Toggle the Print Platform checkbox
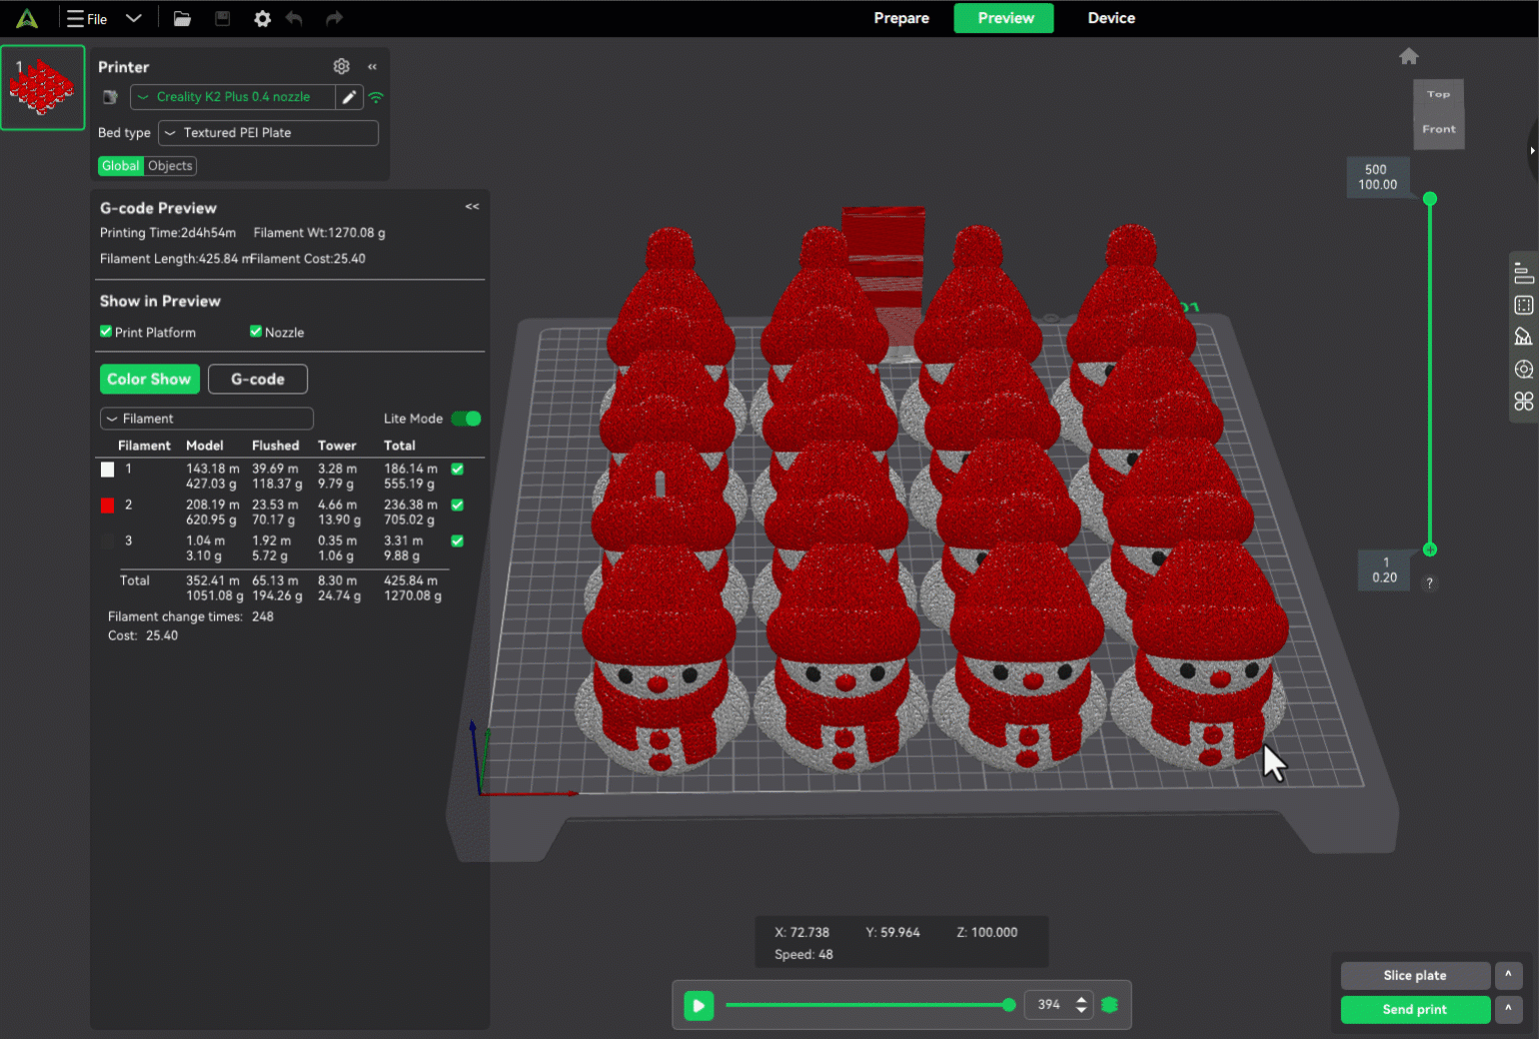Viewport: 1539px width, 1039px height. pos(106,332)
